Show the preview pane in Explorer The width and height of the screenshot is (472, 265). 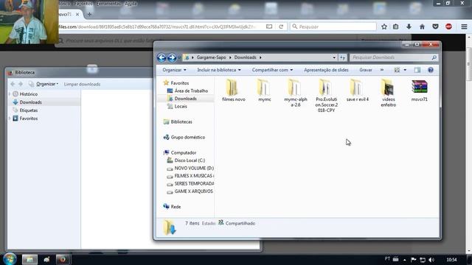pyautogui.click(x=417, y=70)
